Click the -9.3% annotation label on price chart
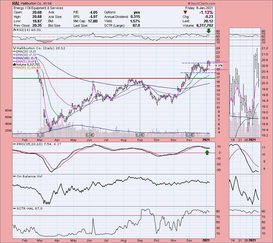The width and height of the screenshot is (273, 243). [x=218, y=66]
